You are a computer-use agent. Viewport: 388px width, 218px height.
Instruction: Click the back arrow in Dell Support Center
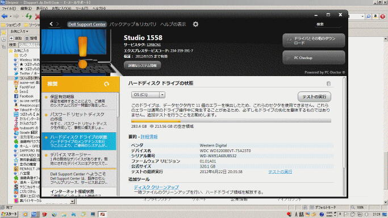[x=51, y=24]
